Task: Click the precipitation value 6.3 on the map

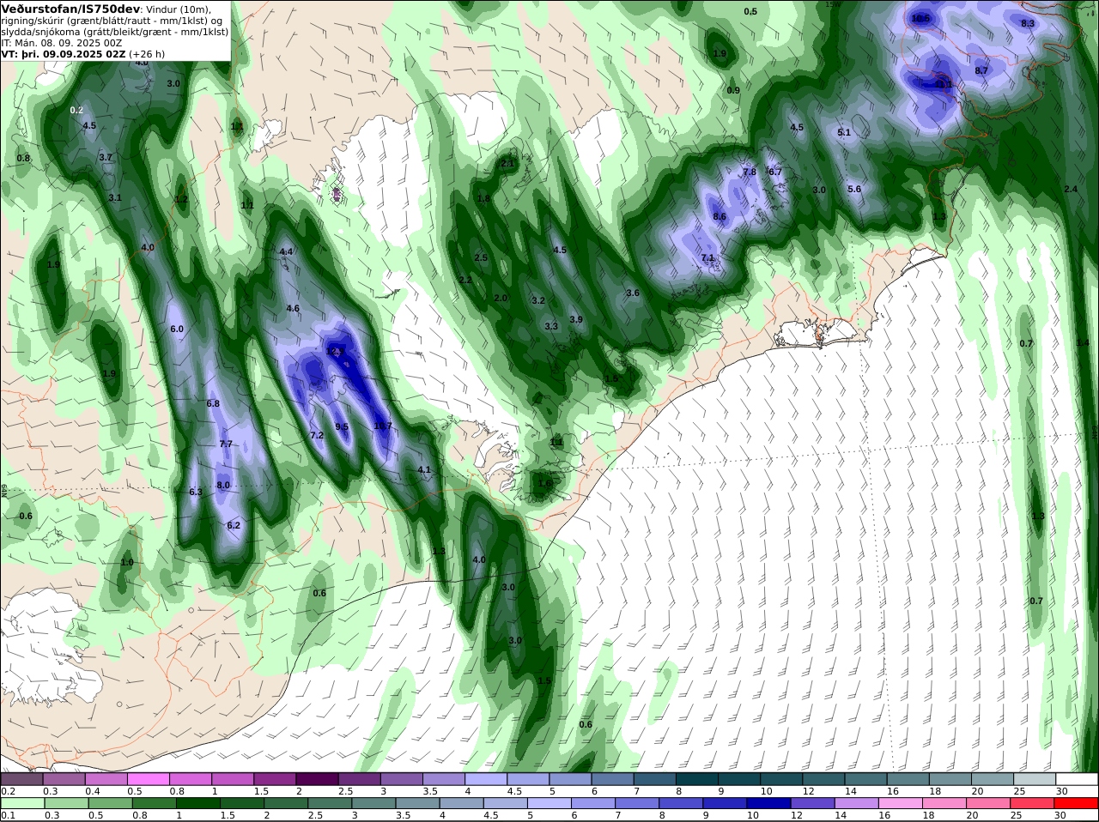Action: (x=196, y=492)
